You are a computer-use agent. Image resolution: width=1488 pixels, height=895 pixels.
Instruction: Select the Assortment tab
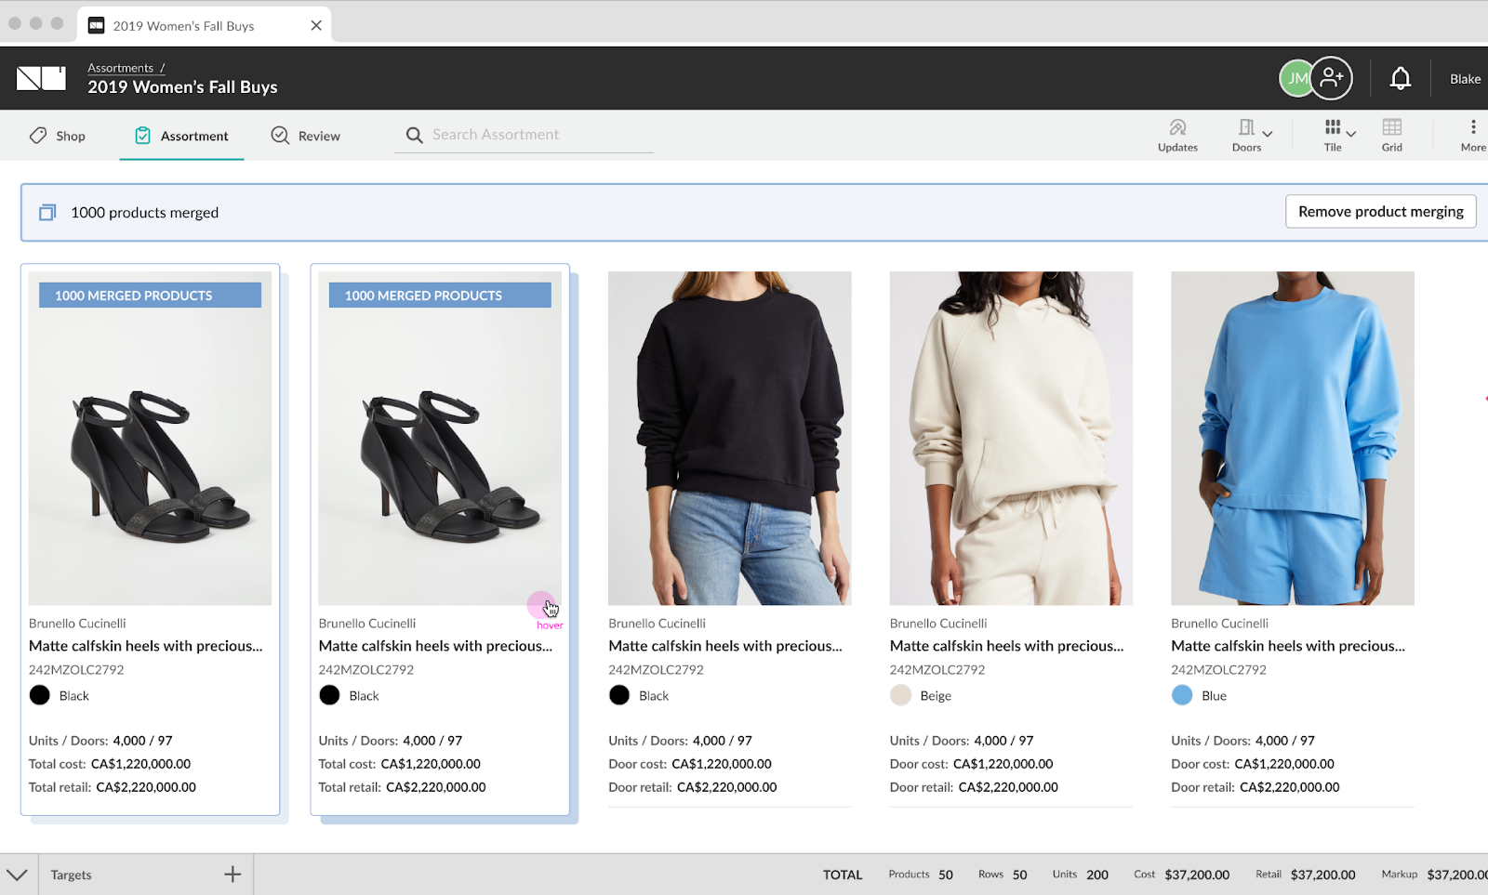181,136
